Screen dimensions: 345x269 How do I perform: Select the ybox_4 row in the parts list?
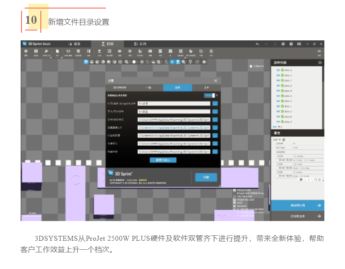[x=297, y=96]
